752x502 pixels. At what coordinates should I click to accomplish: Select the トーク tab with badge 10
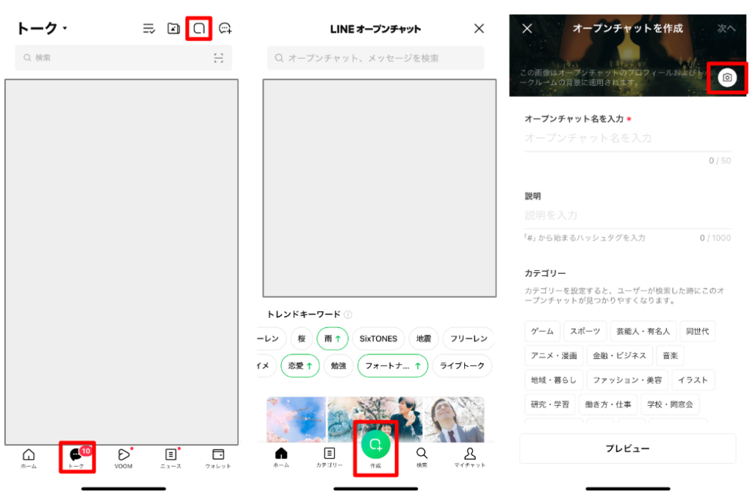pyautogui.click(x=76, y=457)
